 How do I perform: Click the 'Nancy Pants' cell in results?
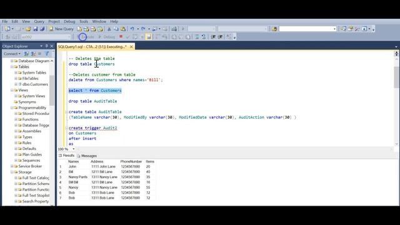(77, 177)
